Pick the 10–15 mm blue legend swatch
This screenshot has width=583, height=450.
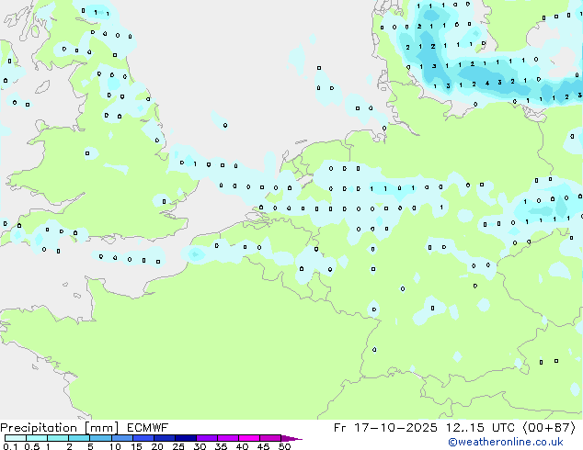[x=122, y=438]
